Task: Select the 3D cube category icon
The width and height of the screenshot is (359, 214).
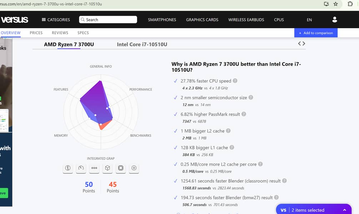Action: [x=108, y=168]
